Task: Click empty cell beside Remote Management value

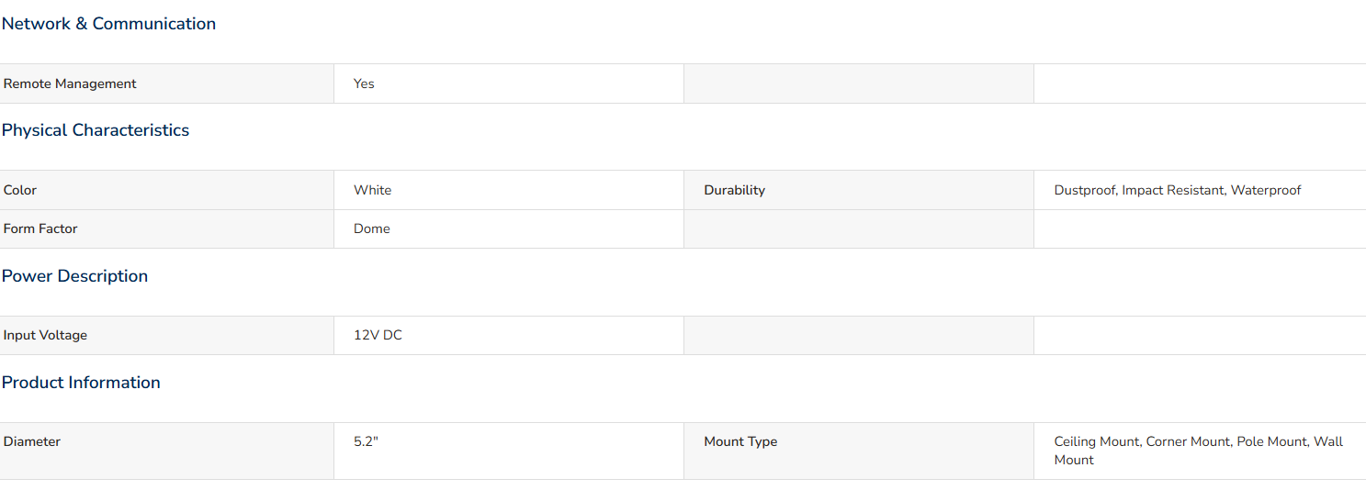Action: click(859, 84)
